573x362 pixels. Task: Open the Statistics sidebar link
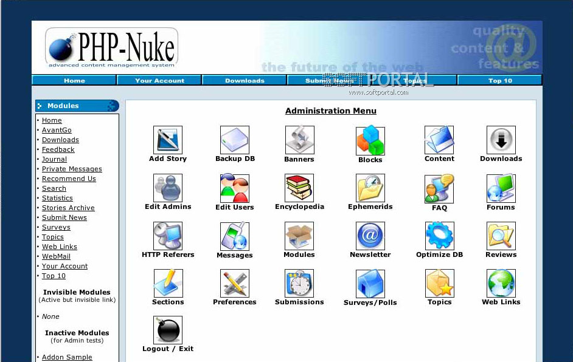pos(57,198)
